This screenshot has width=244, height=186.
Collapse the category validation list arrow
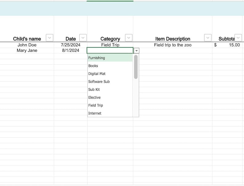coord(136,51)
